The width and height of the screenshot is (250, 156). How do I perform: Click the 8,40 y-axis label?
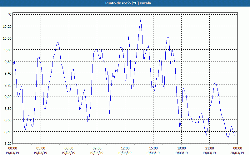[8, 132]
